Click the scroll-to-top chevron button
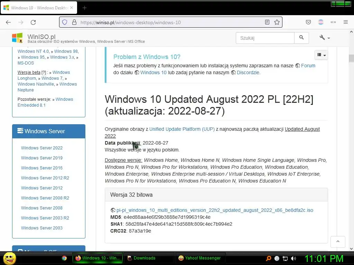This screenshot has width=354, height=265. click(338, 242)
